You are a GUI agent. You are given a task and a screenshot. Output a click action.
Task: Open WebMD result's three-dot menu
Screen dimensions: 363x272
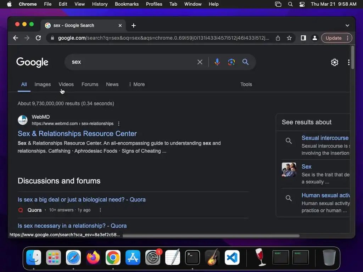pos(119,124)
